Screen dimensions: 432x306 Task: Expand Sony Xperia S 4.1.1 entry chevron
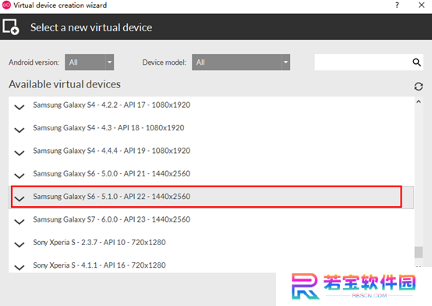[x=19, y=268]
